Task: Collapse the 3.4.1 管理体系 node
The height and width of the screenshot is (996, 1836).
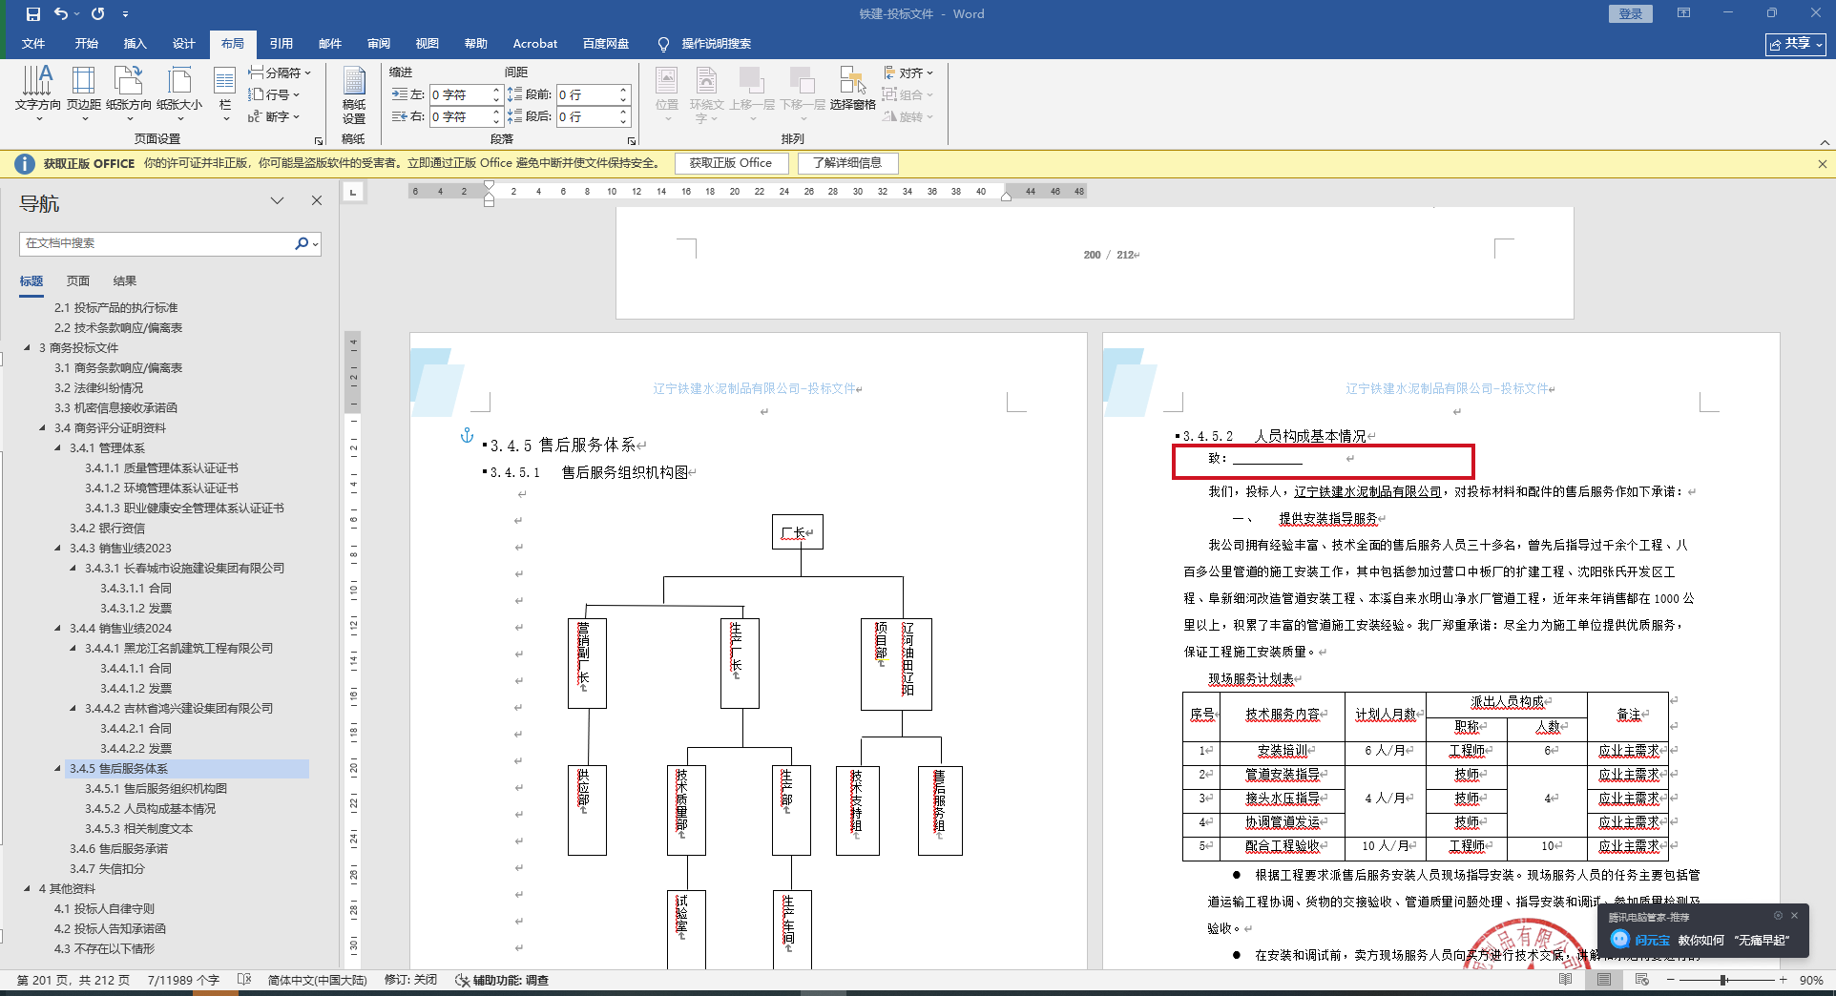Action: pos(57,448)
